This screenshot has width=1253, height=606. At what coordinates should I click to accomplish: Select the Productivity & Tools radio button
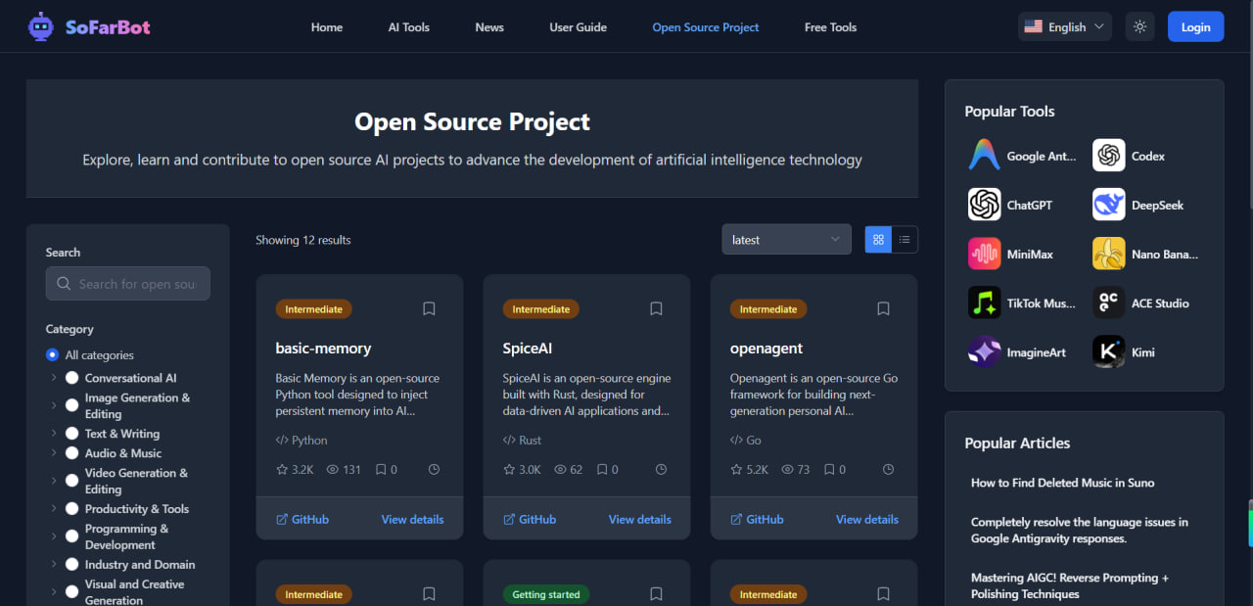(71, 508)
